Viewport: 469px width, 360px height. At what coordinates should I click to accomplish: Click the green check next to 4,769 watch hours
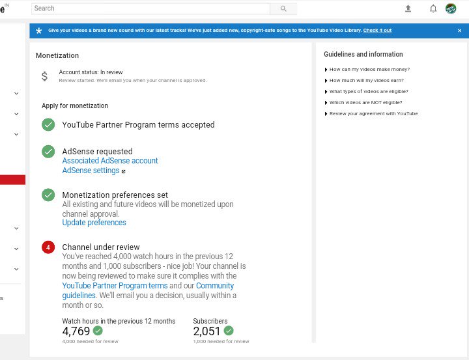[x=98, y=331]
